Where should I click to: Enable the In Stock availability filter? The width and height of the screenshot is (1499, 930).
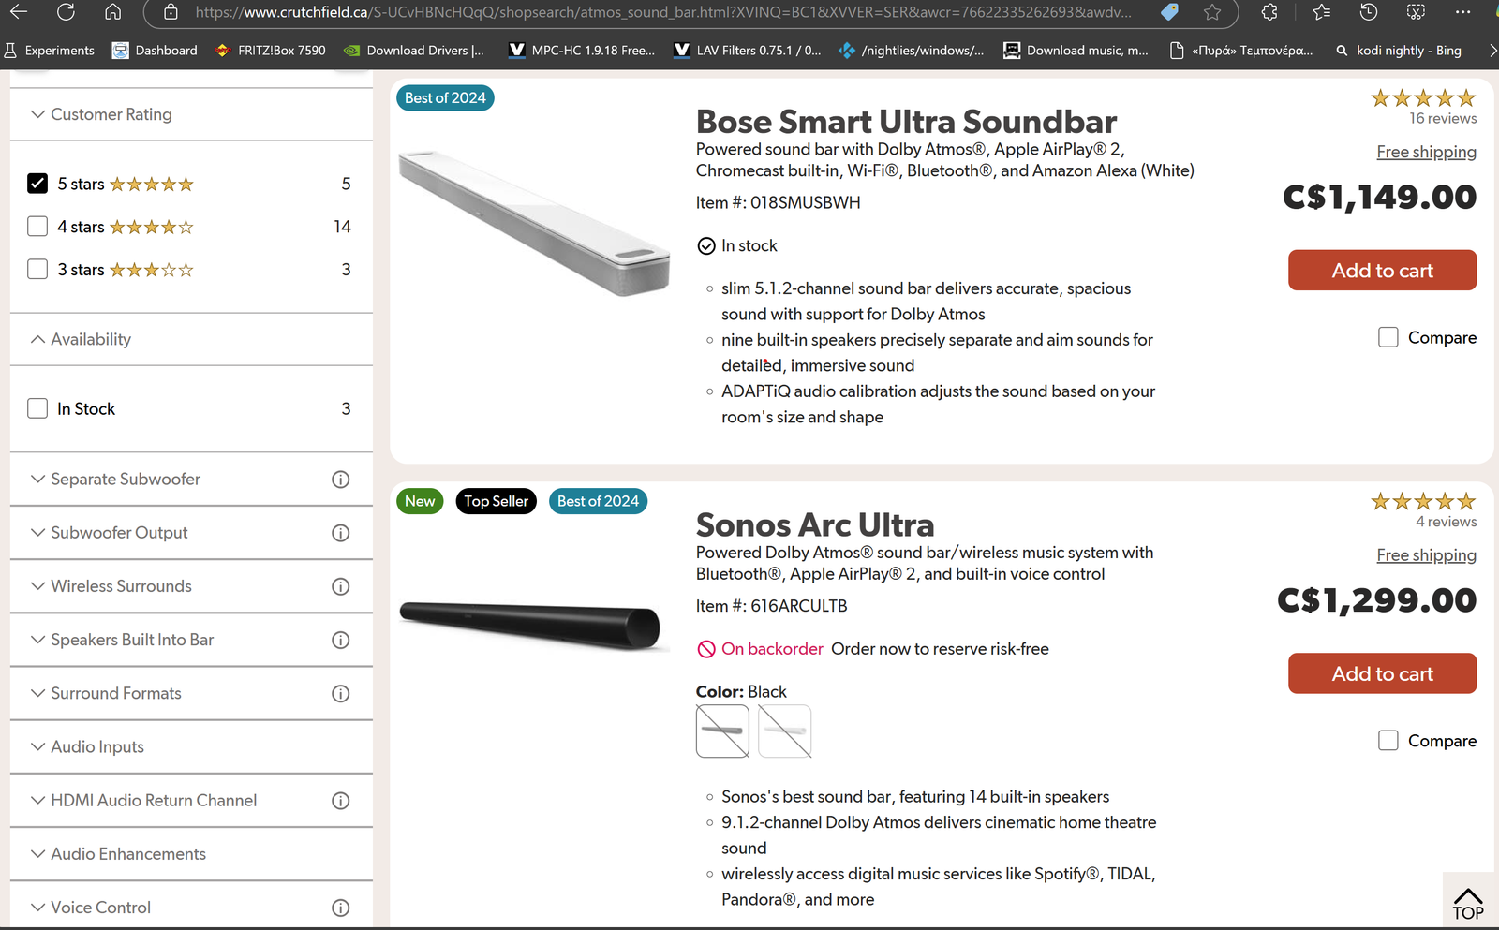37,408
